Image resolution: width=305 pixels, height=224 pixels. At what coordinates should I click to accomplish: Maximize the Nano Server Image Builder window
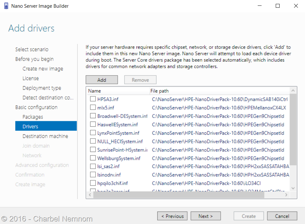tap(278, 6)
